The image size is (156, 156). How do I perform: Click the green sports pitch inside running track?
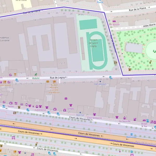[97, 54]
